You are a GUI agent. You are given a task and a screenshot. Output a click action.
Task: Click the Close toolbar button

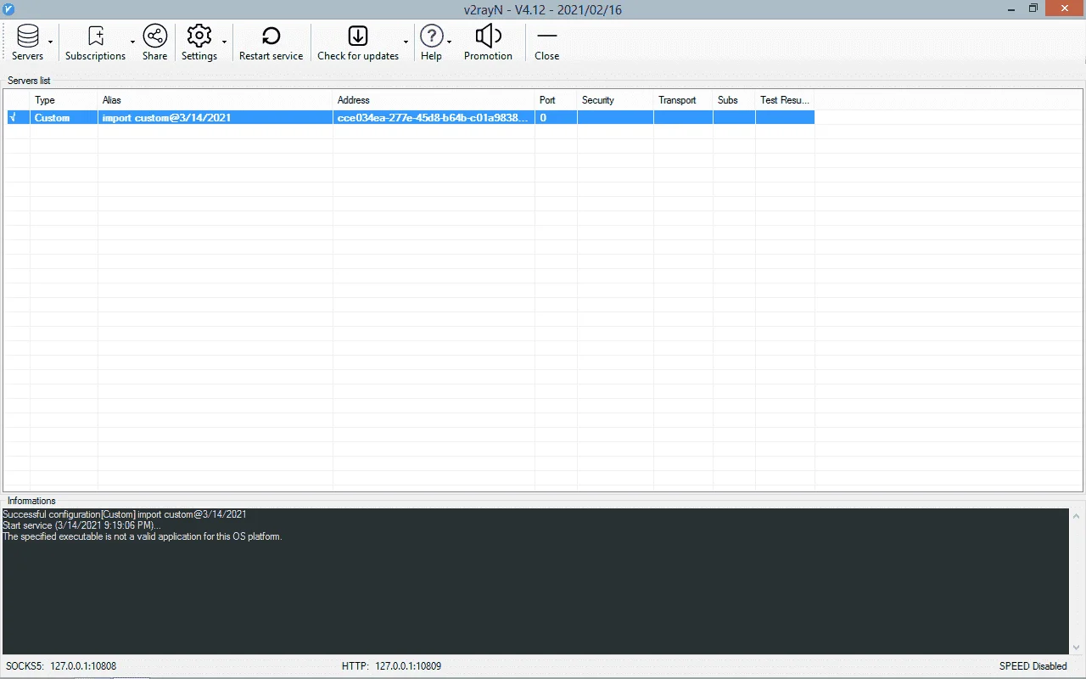[x=546, y=42]
